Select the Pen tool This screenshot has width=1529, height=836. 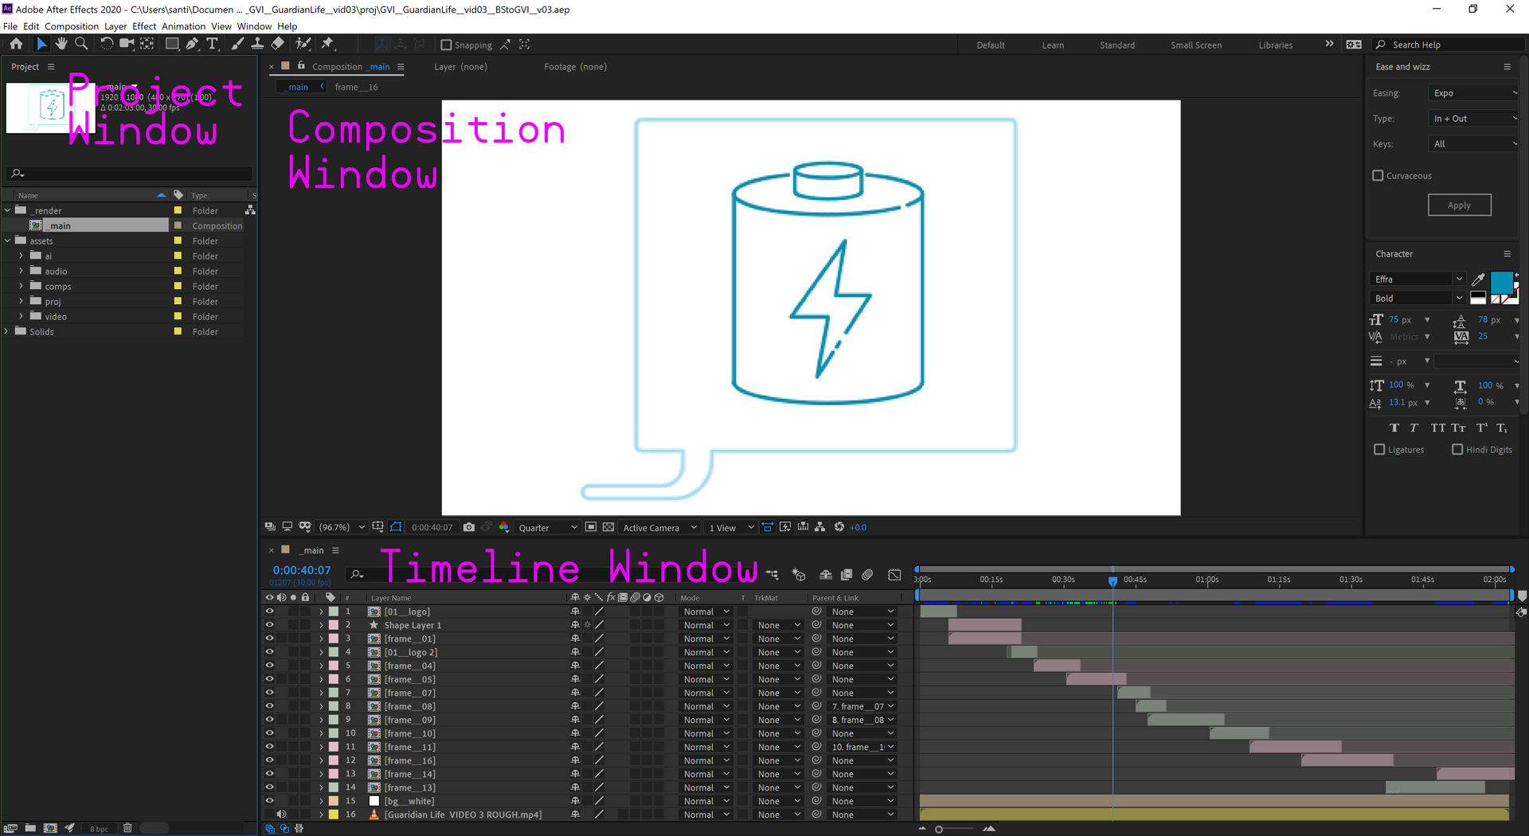[192, 44]
